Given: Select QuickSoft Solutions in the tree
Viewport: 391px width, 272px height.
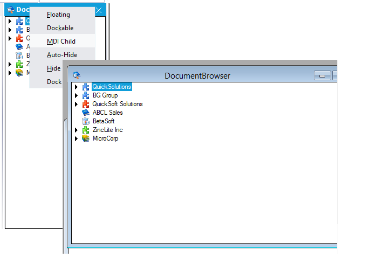Looking at the screenshot, I should (118, 104).
